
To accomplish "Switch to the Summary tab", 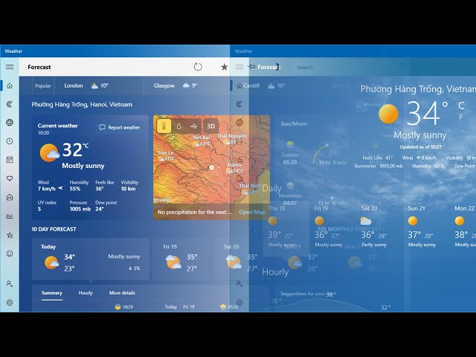I will (x=52, y=293).
